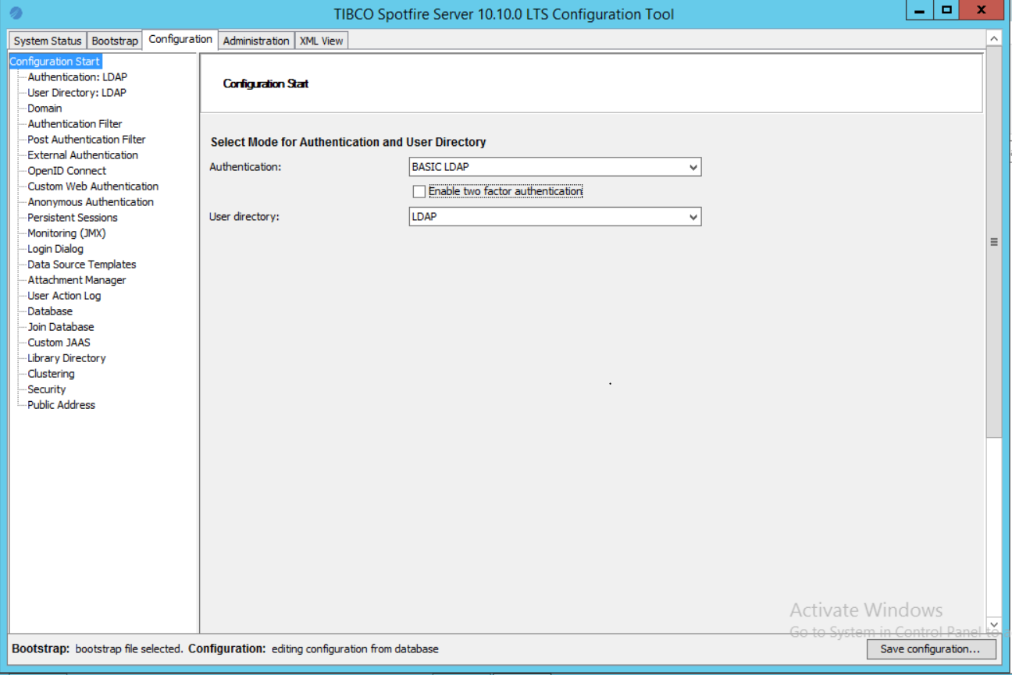Click the Spotfire app icon in title bar
Screen dimensions: 1012x675
point(16,13)
